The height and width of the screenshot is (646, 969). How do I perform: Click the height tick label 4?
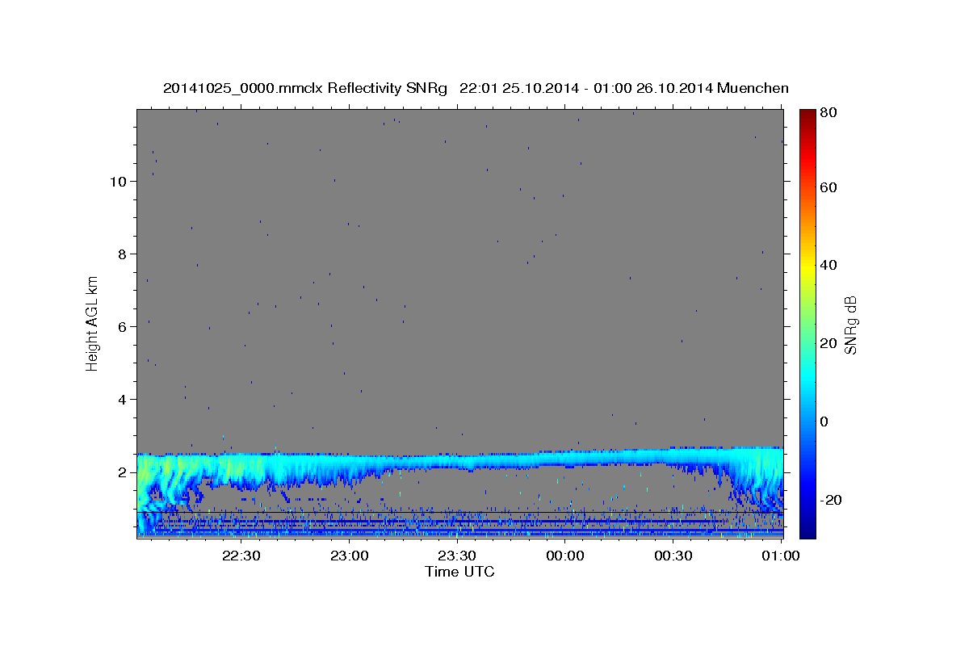click(x=123, y=400)
